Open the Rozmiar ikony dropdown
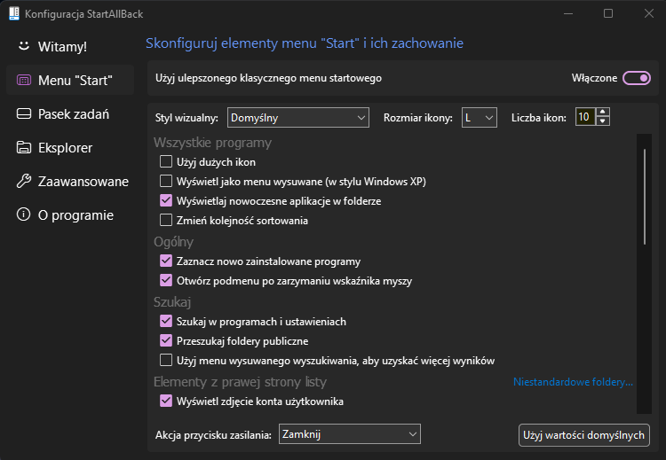The height and width of the screenshot is (460, 666). pos(480,118)
